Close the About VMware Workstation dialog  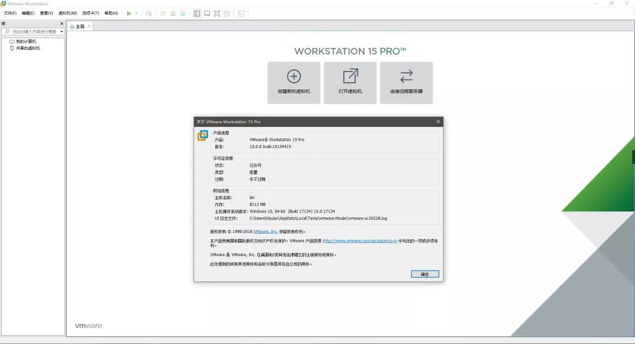point(438,122)
